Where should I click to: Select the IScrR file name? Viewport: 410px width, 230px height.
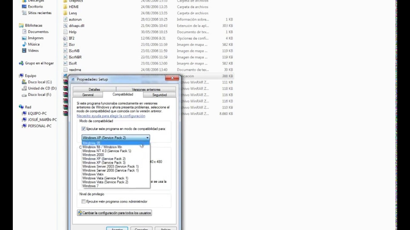[x=73, y=63]
